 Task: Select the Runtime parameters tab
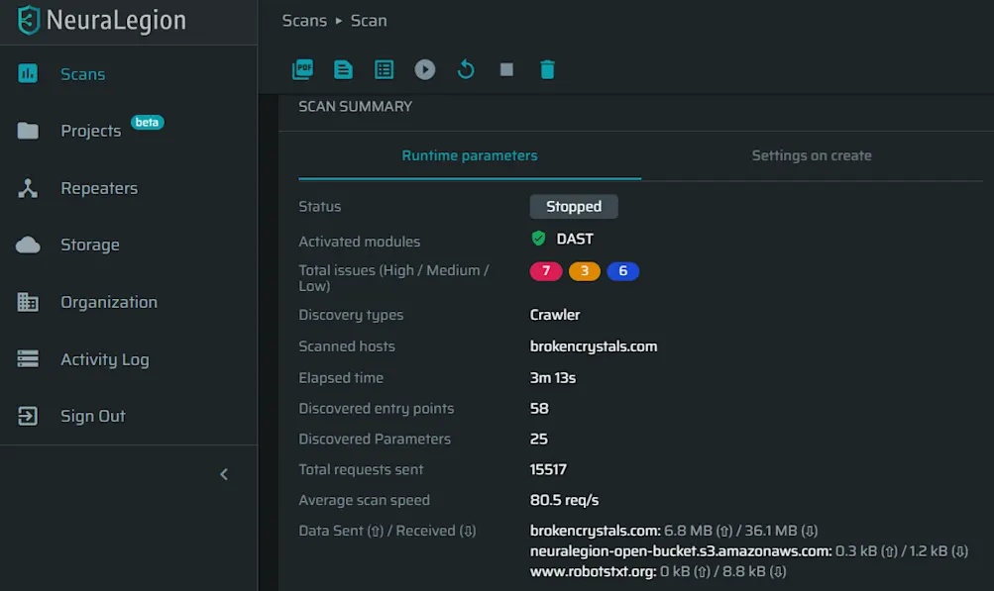click(x=470, y=155)
